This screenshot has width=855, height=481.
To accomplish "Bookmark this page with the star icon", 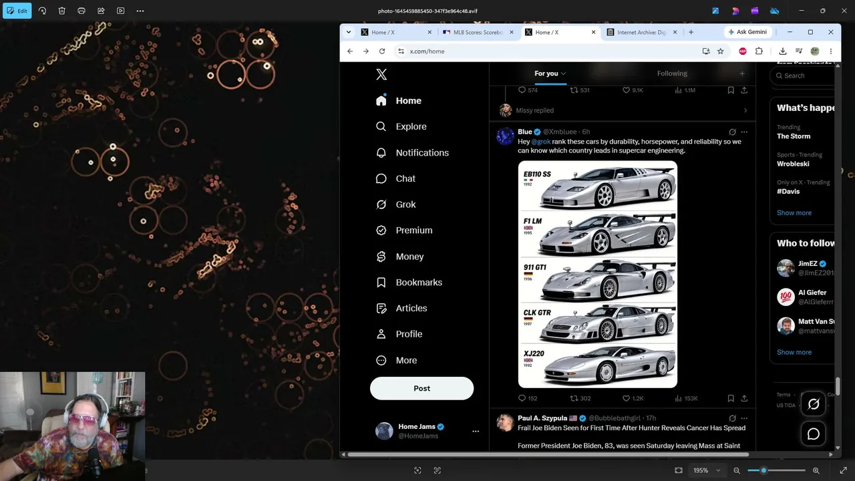I will (720, 51).
